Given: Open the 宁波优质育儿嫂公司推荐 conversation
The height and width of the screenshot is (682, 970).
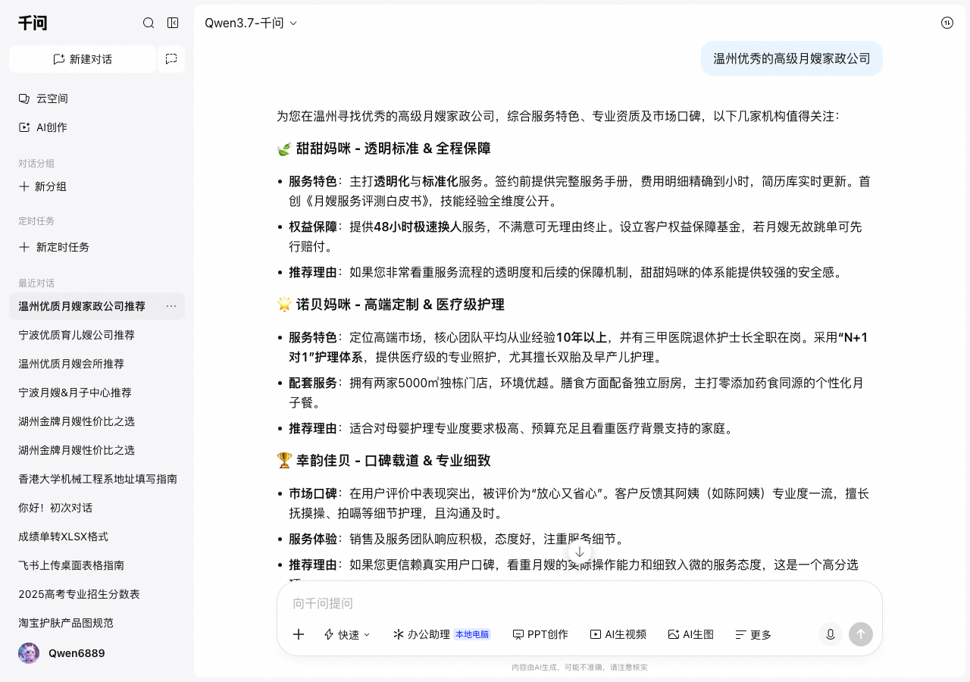Looking at the screenshot, I should [x=97, y=335].
